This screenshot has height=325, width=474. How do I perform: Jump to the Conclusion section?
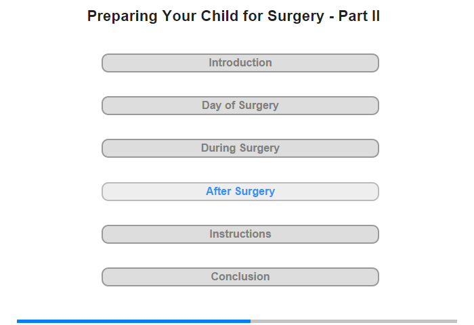[240, 277]
